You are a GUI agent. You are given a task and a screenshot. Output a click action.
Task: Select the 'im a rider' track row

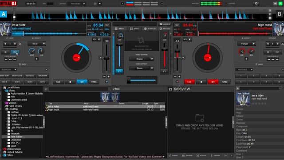[105, 107]
